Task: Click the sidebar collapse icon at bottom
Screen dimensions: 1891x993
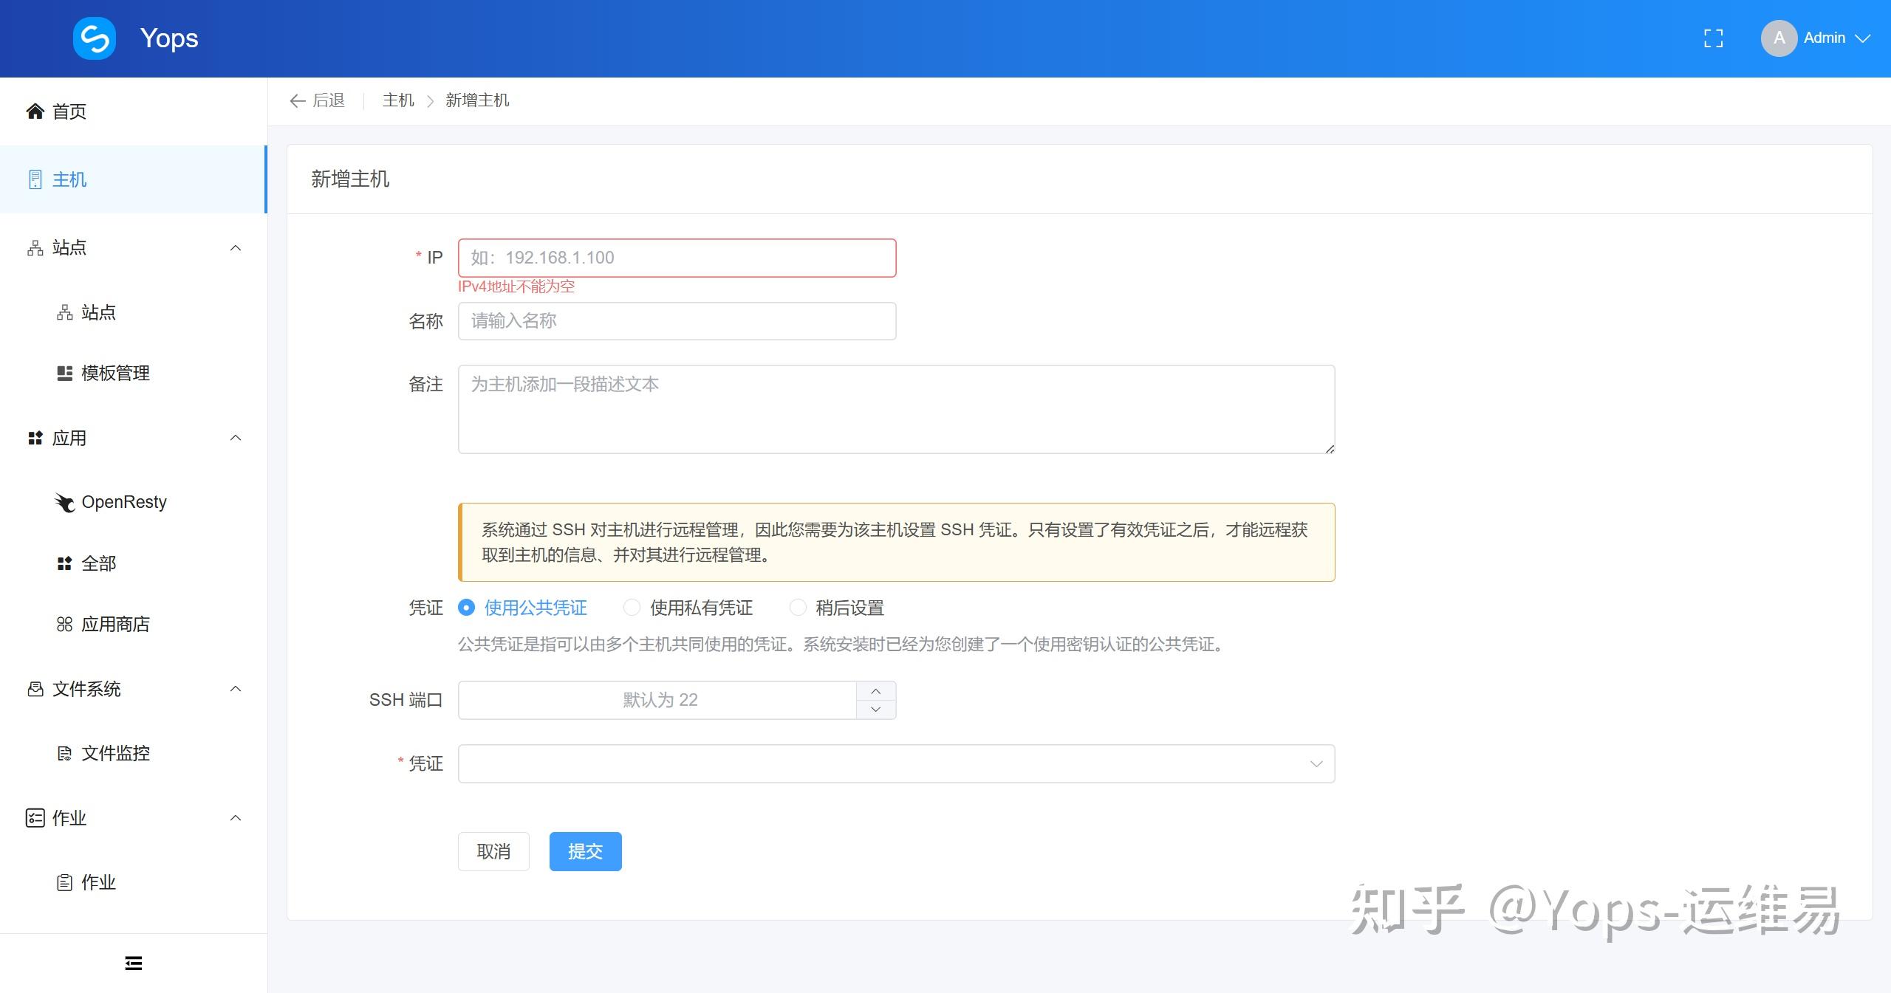Action: pos(133,963)
